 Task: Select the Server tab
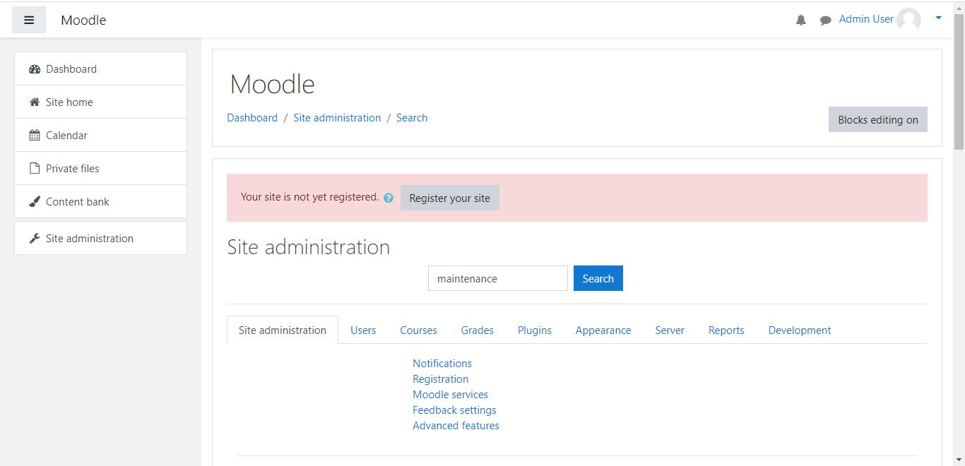669,330
